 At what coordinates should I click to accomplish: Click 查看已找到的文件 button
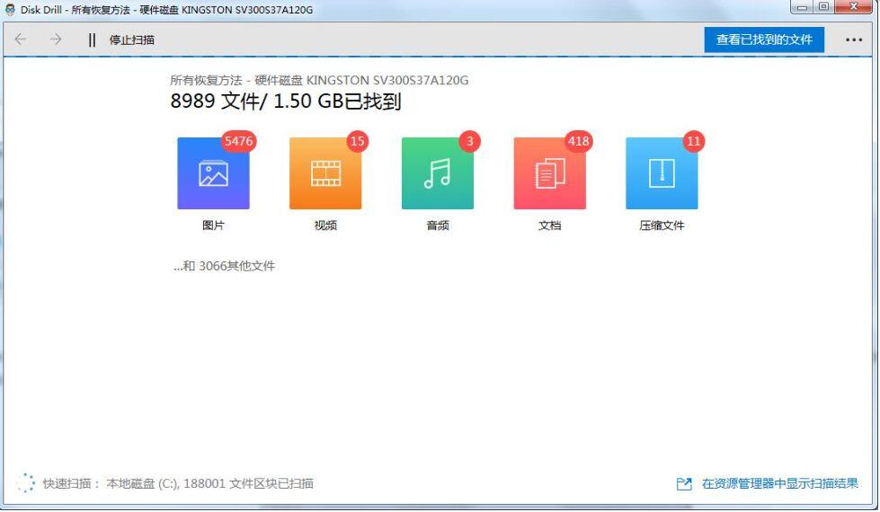click(764, 40)
